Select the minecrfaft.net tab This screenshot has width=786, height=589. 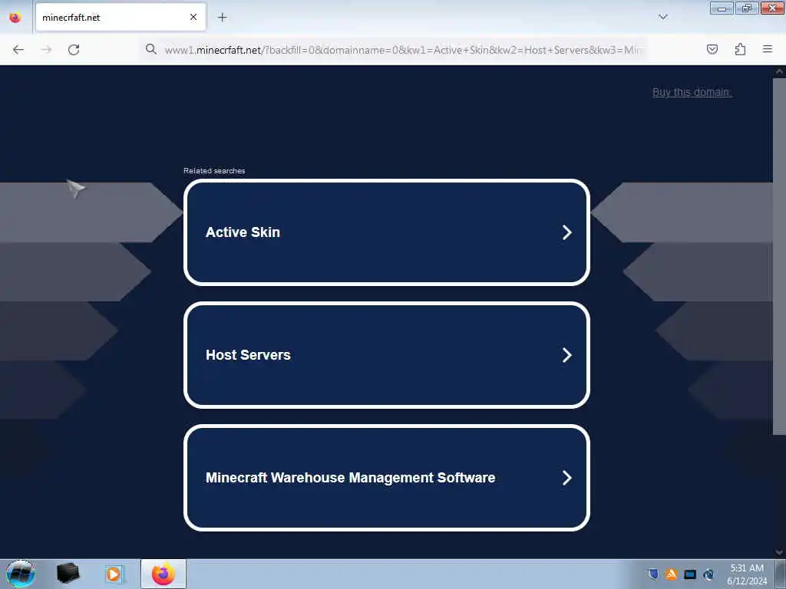[121, 18]
